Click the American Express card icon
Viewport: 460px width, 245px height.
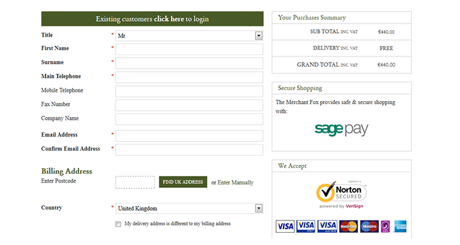401,226
